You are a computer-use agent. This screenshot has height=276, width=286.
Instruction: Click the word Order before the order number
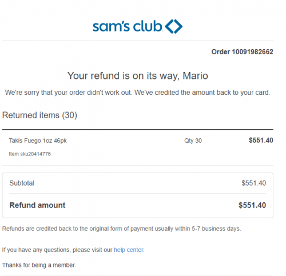(x=221, y=52)
